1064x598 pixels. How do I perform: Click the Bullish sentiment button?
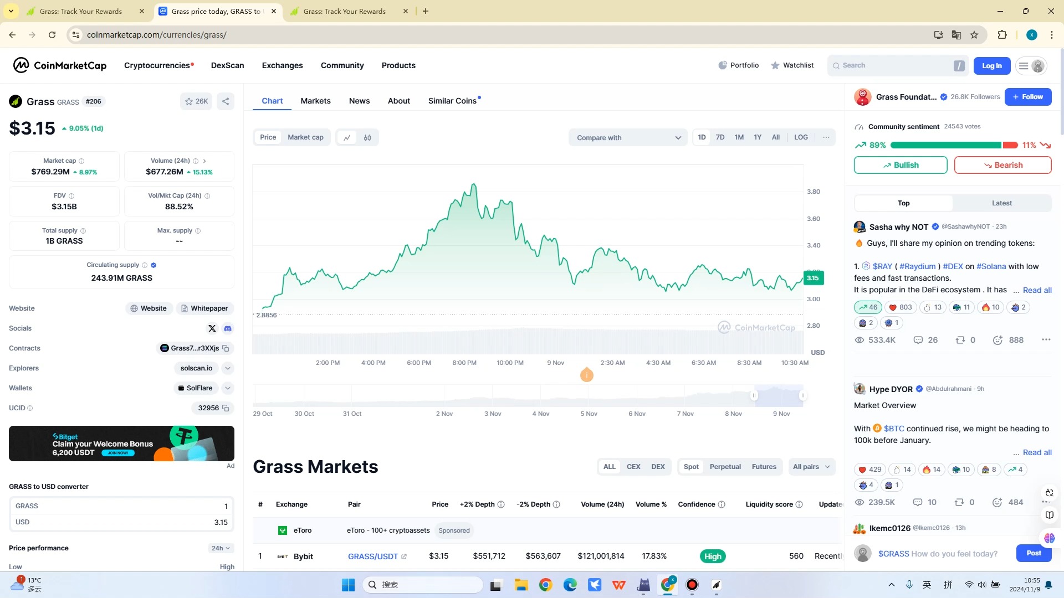coord(901,164)
